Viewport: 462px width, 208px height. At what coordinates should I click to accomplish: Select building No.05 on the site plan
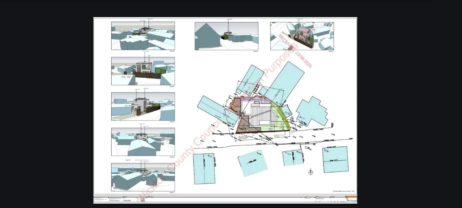point(335,159)
